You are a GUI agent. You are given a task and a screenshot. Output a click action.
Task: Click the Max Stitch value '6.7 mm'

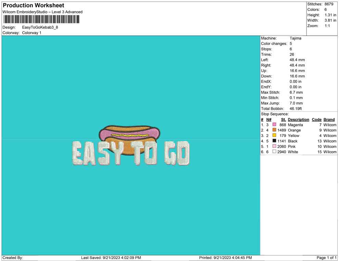pyautogui.click(x=296, y=92)
